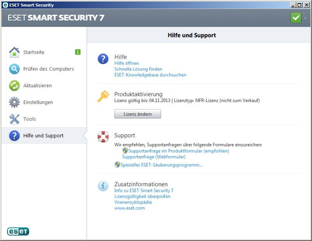Open Supportanfrage (Webformular) link

click(154, 157)
